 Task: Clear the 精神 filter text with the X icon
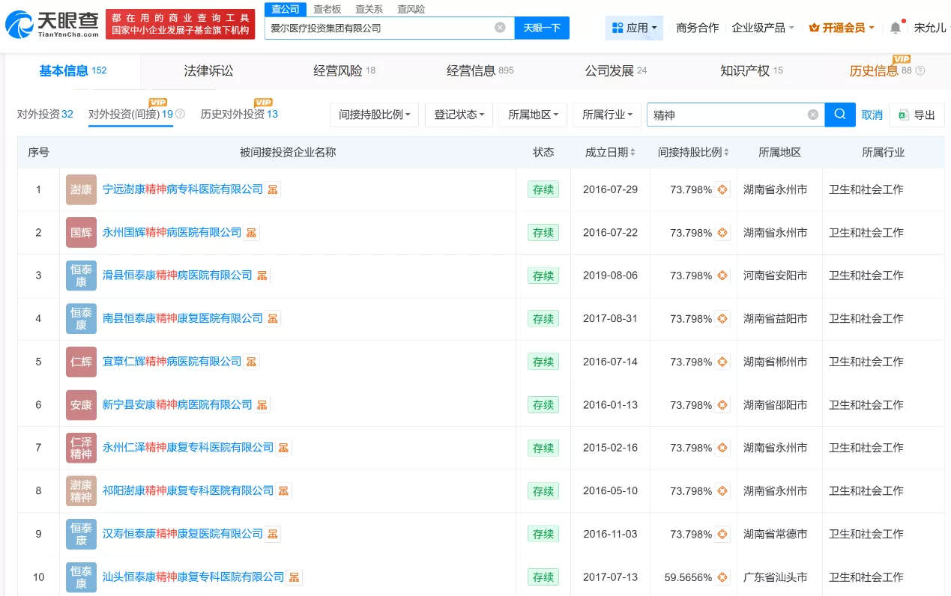[x=812, y=115]
